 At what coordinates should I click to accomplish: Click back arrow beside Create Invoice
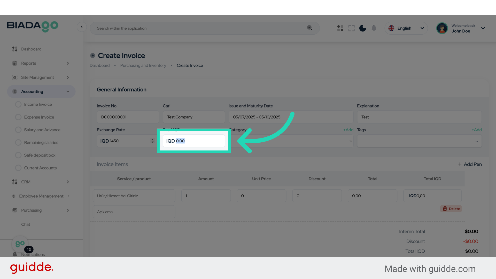(93, 56)
